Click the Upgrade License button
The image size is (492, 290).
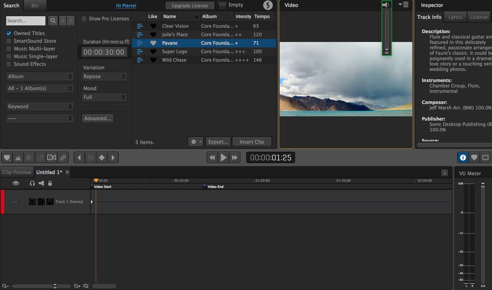point(190,6)
